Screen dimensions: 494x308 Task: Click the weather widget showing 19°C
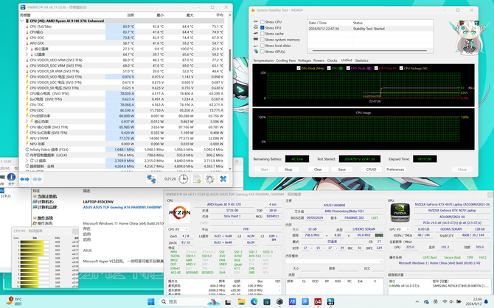click(14, 301)
